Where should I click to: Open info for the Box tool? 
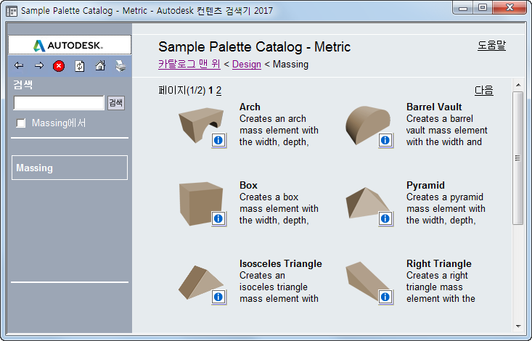click(218, 218)
